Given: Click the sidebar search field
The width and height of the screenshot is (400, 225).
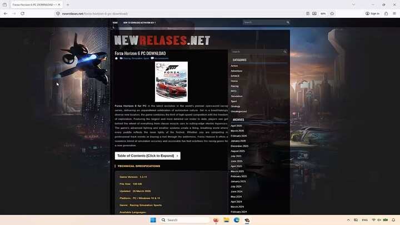Looking at the screenshot, I should [x=257, y=52].
